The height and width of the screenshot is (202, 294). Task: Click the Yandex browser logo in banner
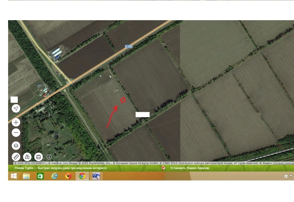[x=163, y=168]
